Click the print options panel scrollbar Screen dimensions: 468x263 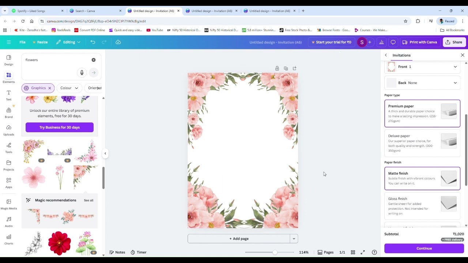(x=466, y=150)
